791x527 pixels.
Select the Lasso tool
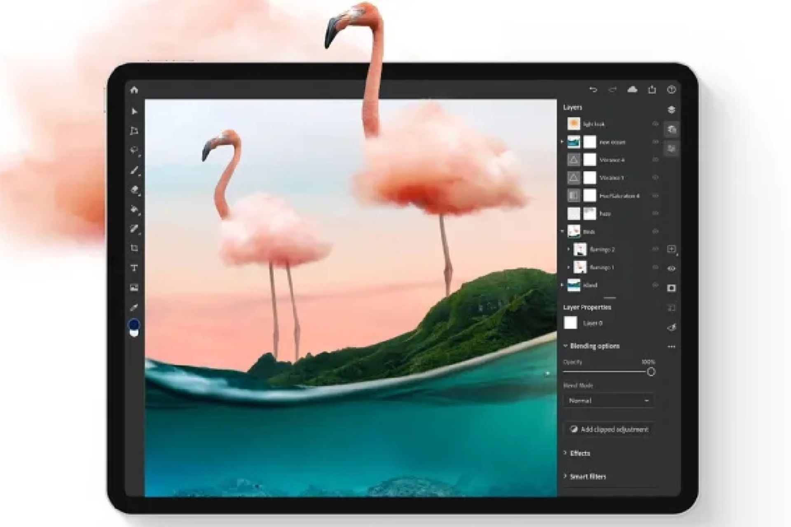pos(134,150)
